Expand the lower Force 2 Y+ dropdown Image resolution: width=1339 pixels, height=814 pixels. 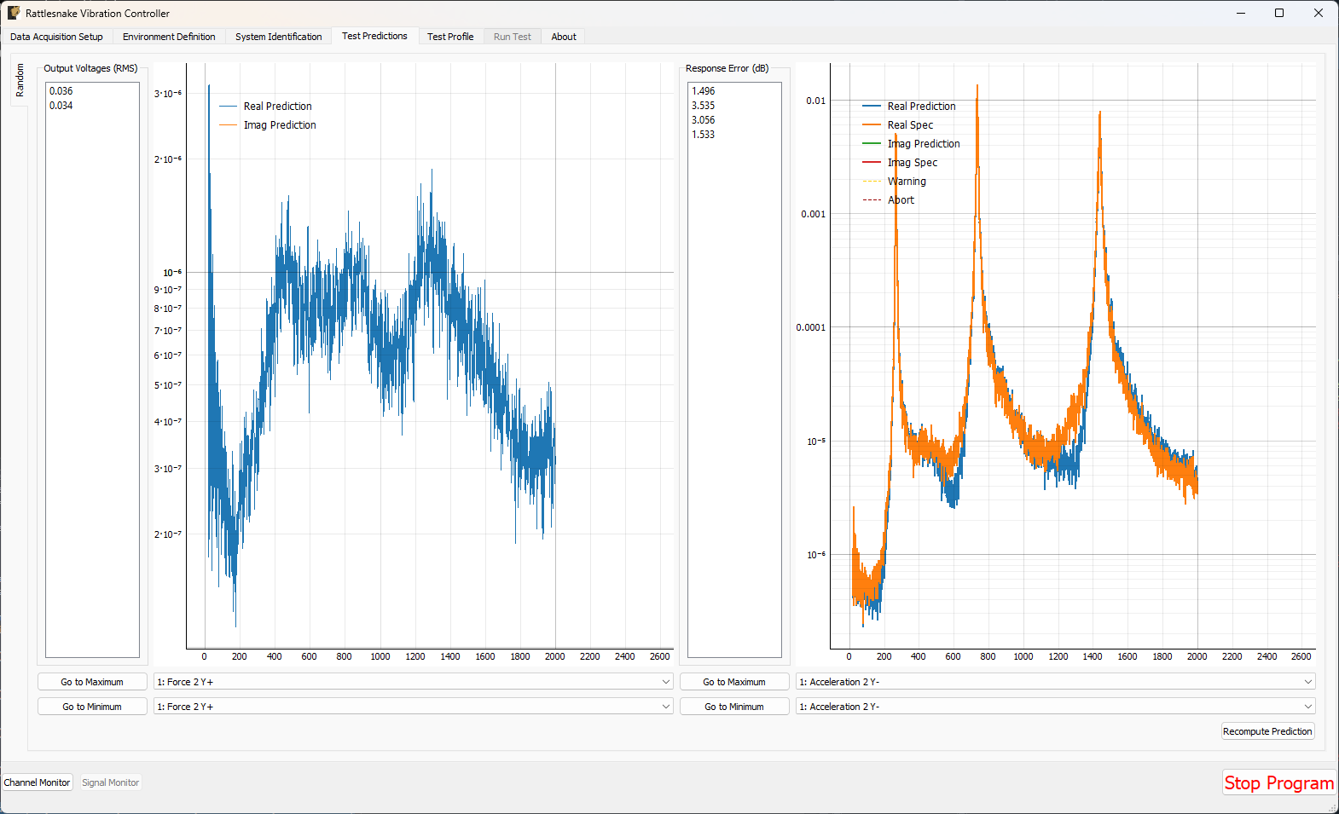pyautogui.click(x=413, y=707)
